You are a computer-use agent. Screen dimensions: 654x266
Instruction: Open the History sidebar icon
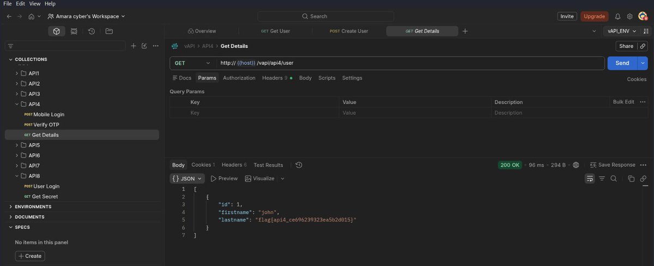[x=92, y=31]
